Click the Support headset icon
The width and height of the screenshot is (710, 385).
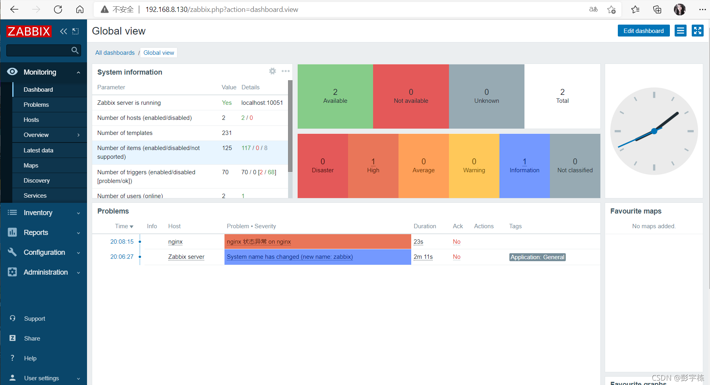coord(13,318)
